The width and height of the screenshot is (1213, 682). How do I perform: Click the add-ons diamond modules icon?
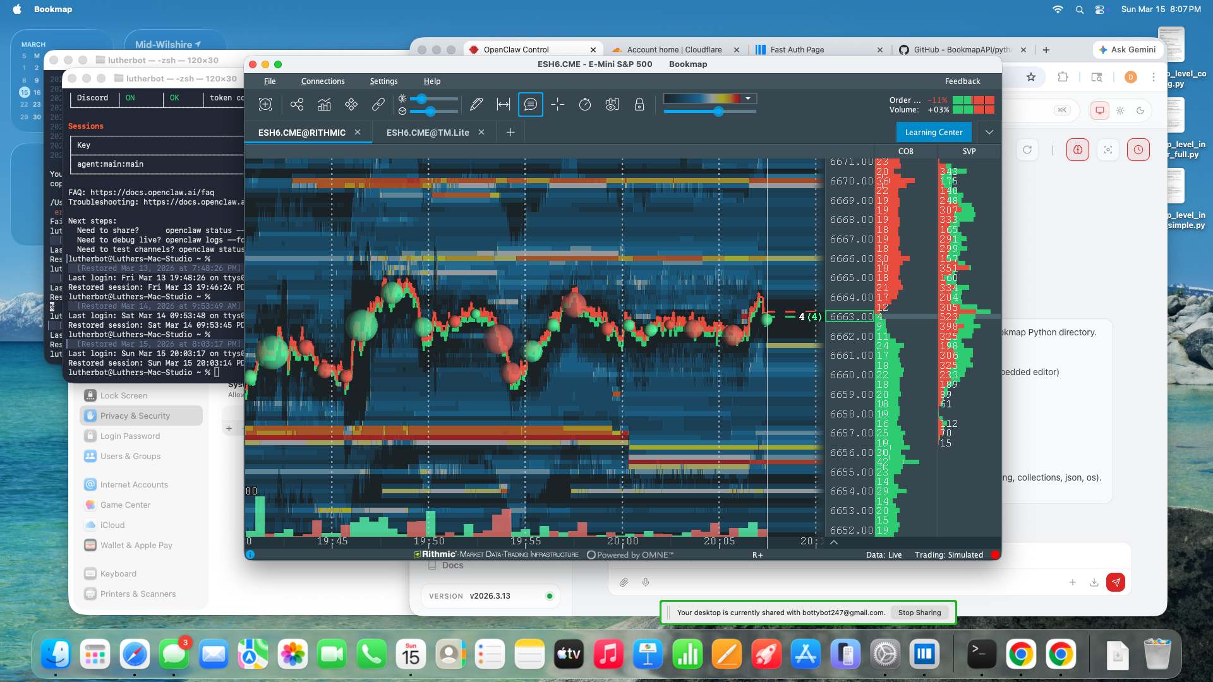coord(351,104)
